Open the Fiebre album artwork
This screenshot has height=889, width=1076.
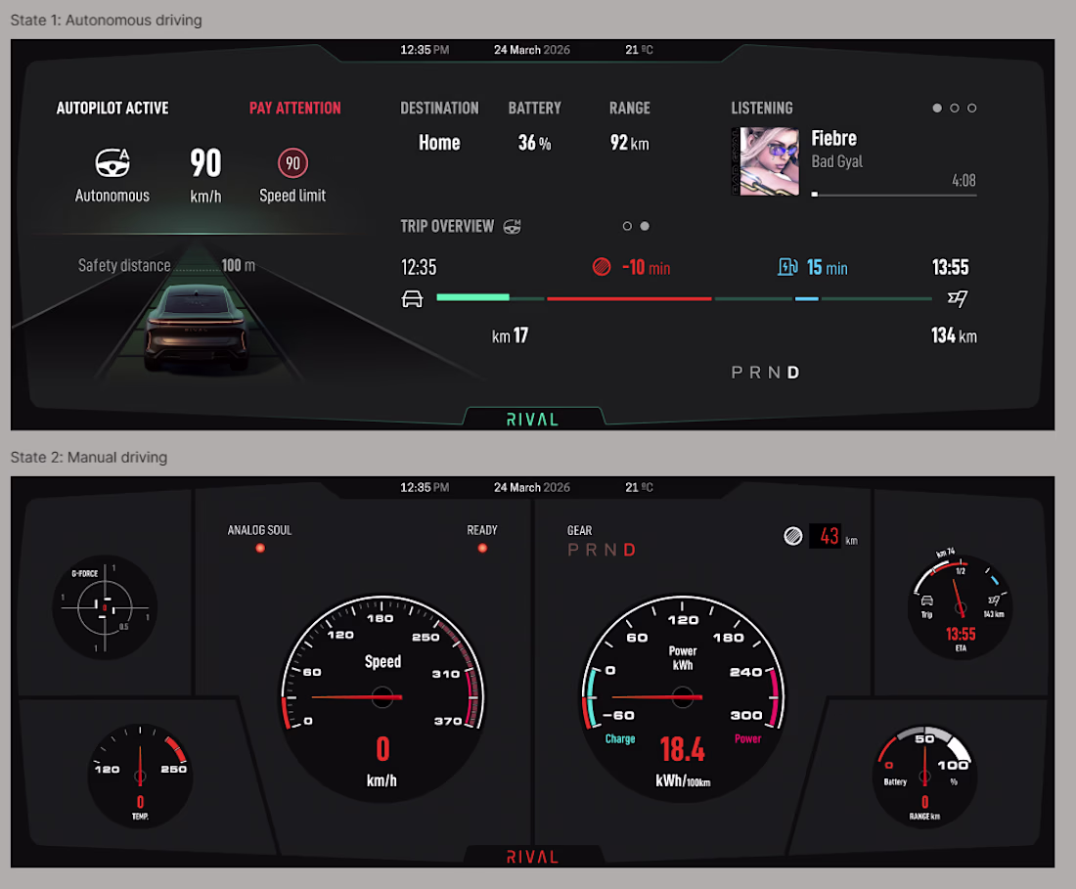(x=765, y=162)
